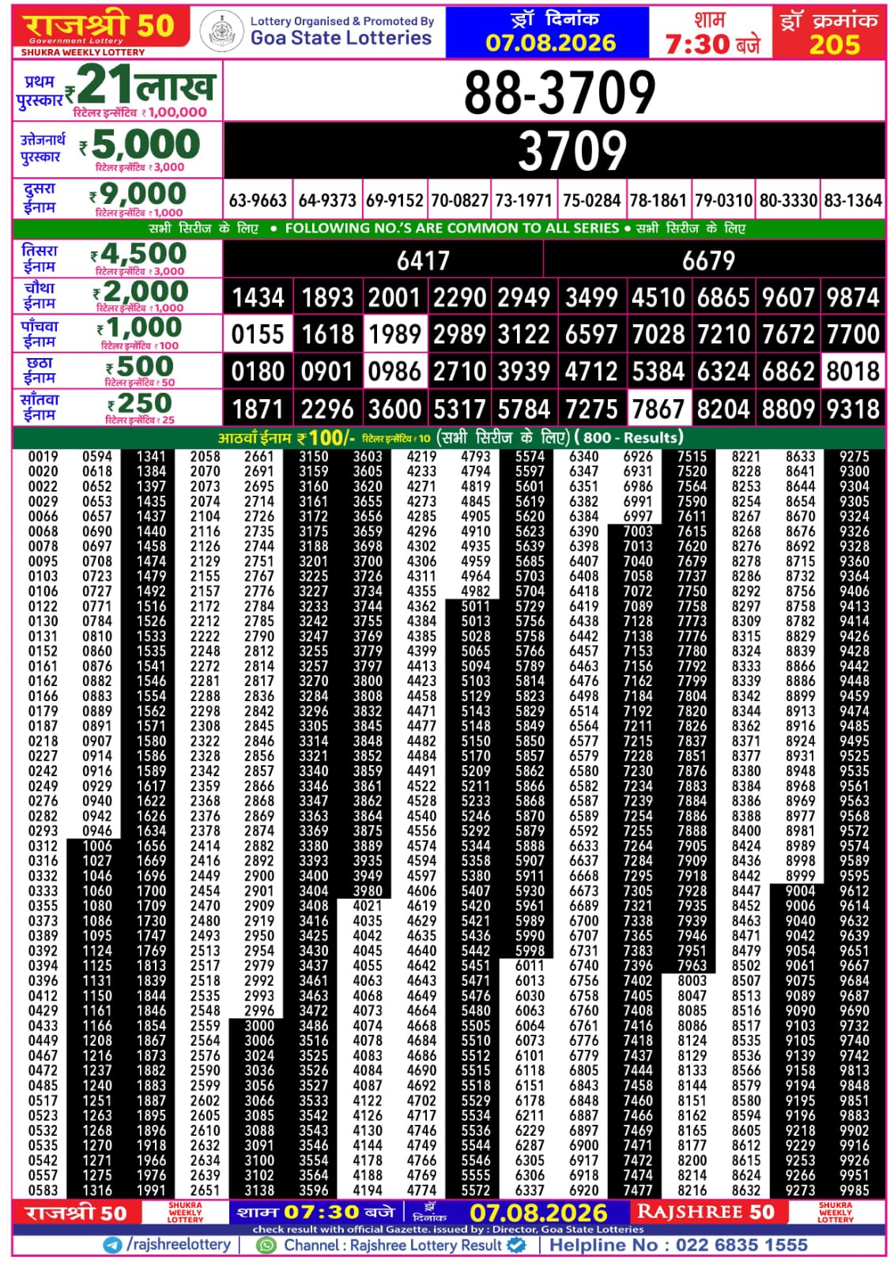Select eighth prize number 7003
The image size is (894, 1264).
tap(638, 531)
